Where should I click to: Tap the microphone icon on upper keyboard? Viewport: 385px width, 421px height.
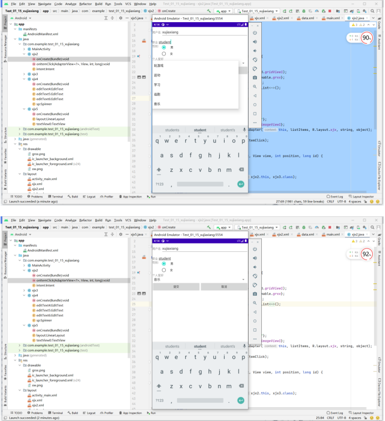pyautogui.click(x=244, y=130)
